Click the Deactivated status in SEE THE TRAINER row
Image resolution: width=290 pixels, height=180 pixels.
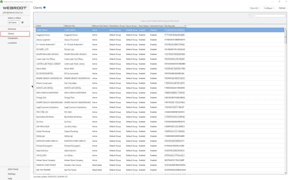click(97, 170)
